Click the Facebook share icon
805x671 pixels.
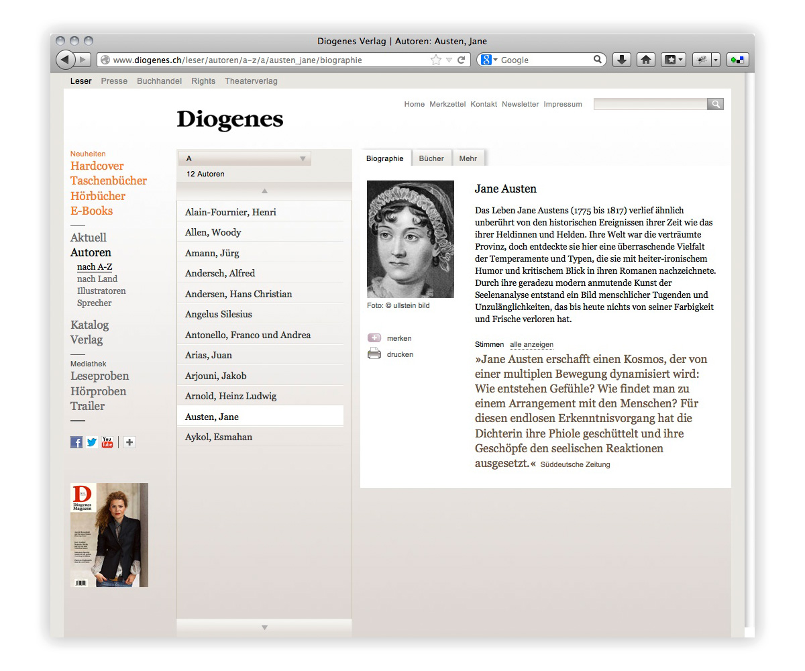[x=76, y=442]
